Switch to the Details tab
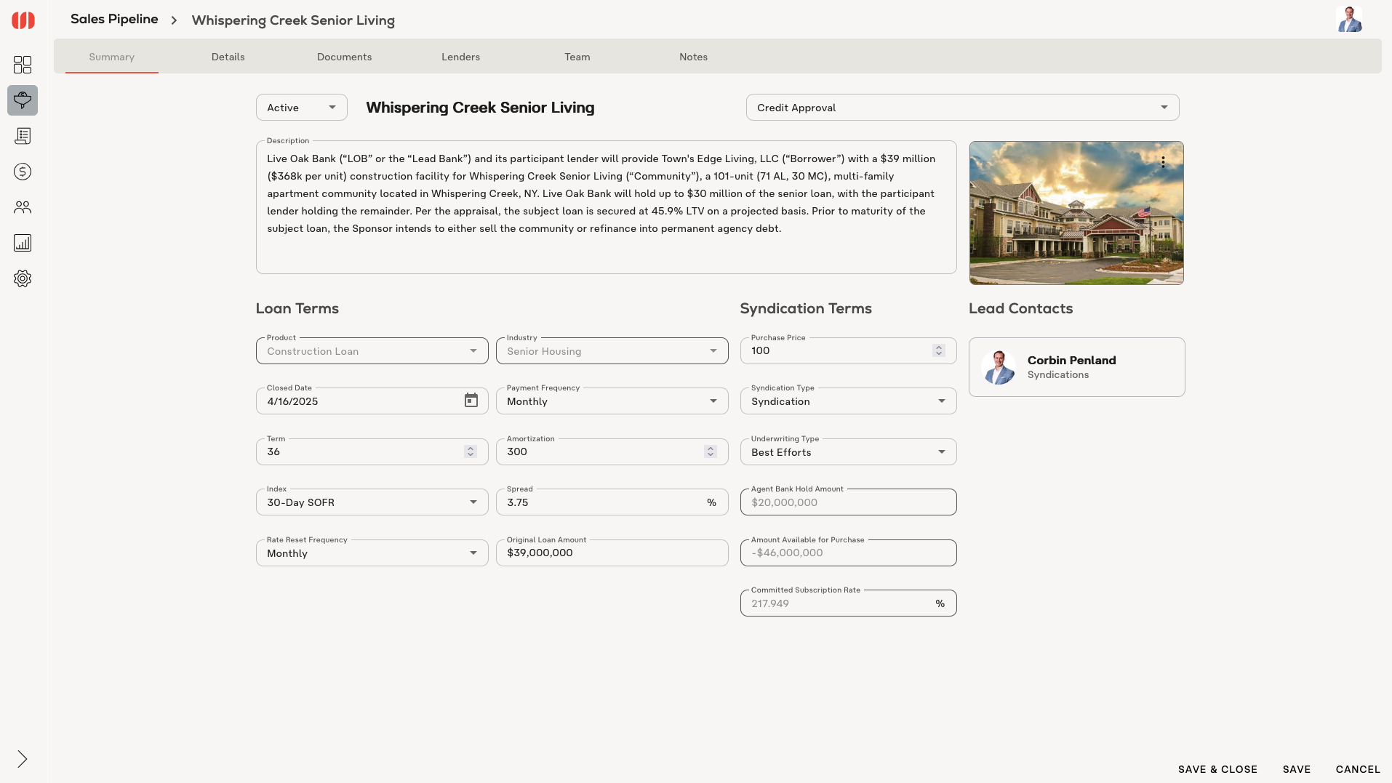Image resolution: width=1392 pixels, height=783 pixels. 228,57
